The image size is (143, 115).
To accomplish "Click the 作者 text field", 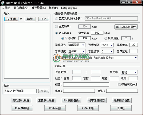I will click(79, 91).
